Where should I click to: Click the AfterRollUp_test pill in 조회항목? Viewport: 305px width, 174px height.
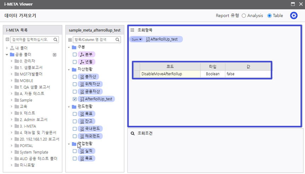pos(164,40)
